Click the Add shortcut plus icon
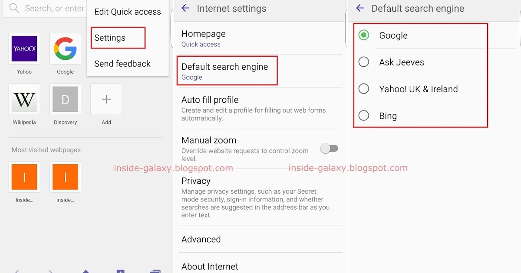 click(106, 99)
